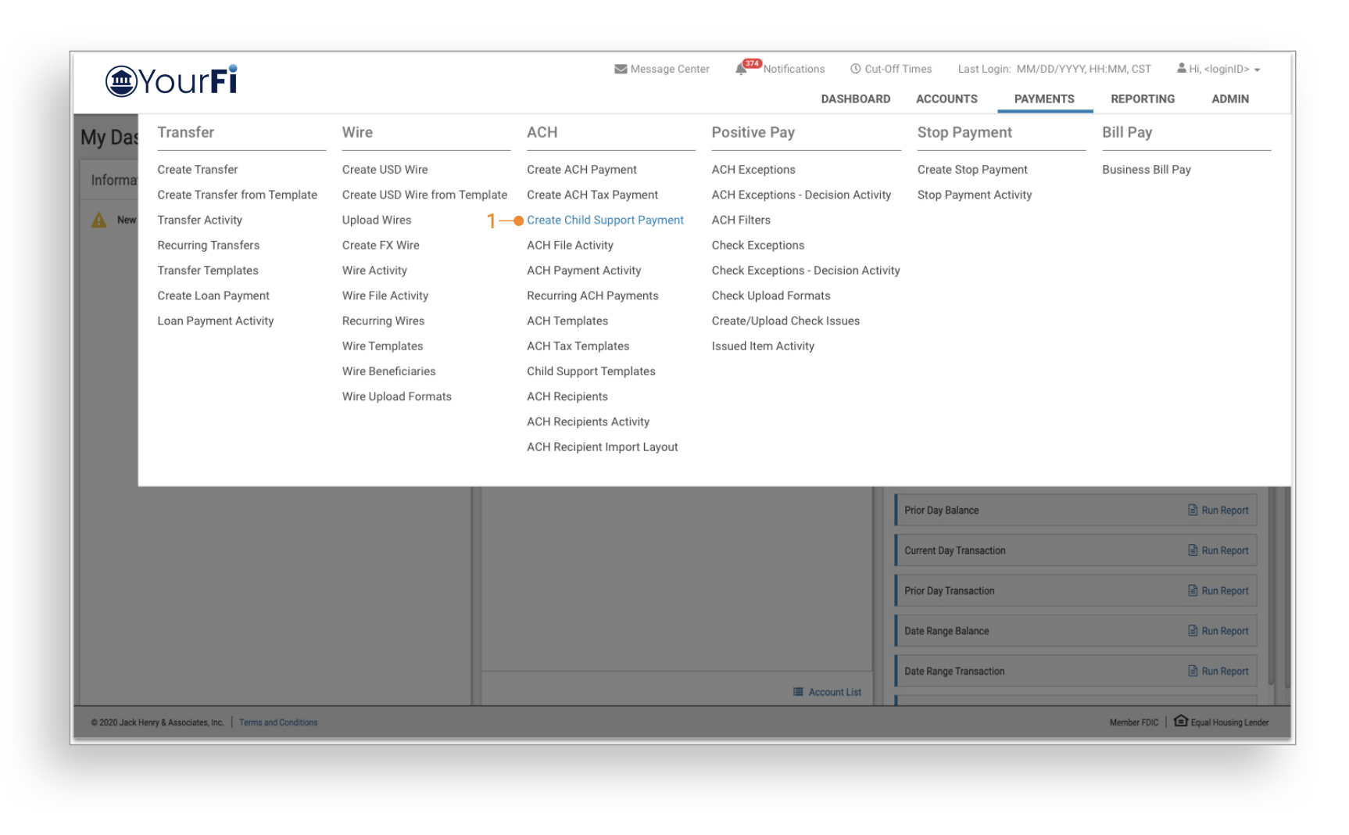The image size is (1349, 835).
Task: Click the YourFi bank logo
Action: (x=171, y=81)
